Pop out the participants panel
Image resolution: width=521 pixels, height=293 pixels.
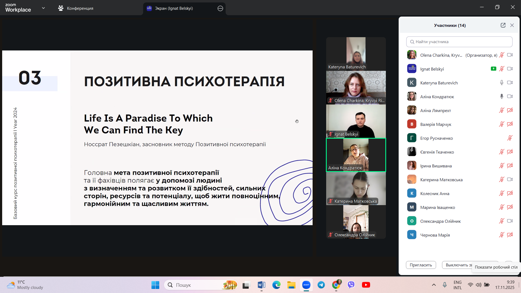point(503,25)
